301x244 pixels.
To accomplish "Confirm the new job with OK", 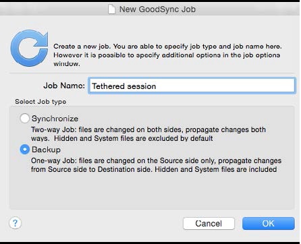I will pyautogui.click(x=269, y=223).
